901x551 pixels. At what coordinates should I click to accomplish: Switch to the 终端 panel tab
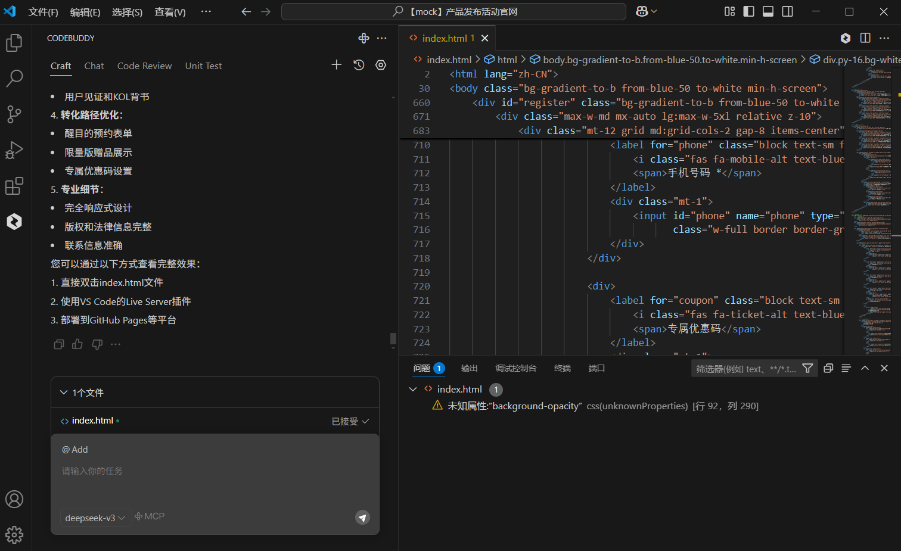point(562,368)
